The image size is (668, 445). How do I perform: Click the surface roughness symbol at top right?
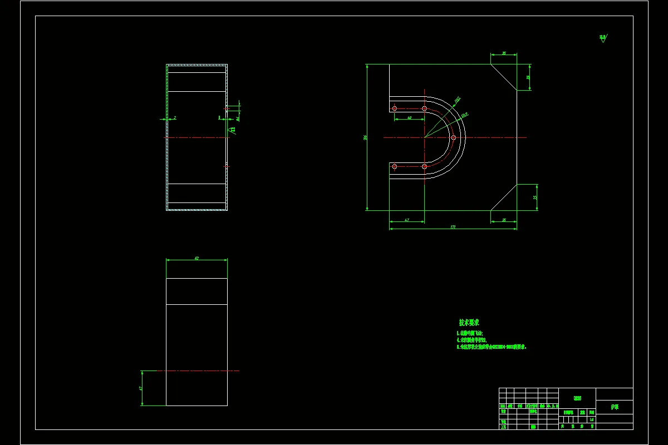tap(603, 38)
